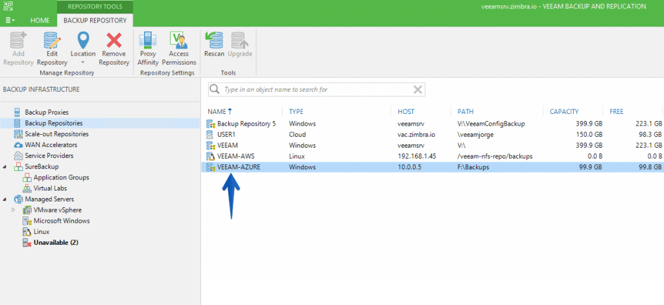Select the USER1 cloud repository row
The width and height of the screenshot is (664, 305).
point(433,135)
